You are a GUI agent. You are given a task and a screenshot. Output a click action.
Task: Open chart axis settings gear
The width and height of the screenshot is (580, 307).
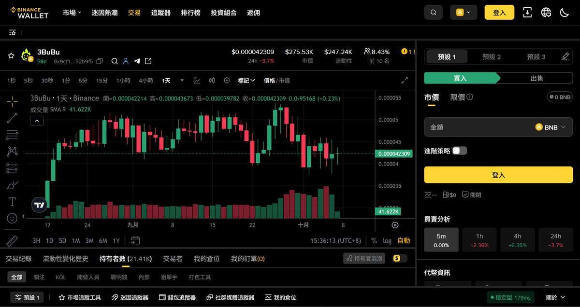(395, 225)
